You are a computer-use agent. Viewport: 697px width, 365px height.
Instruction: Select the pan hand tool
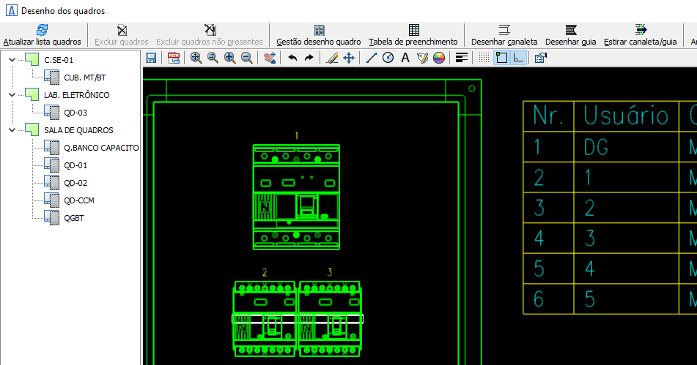[270, 58]
